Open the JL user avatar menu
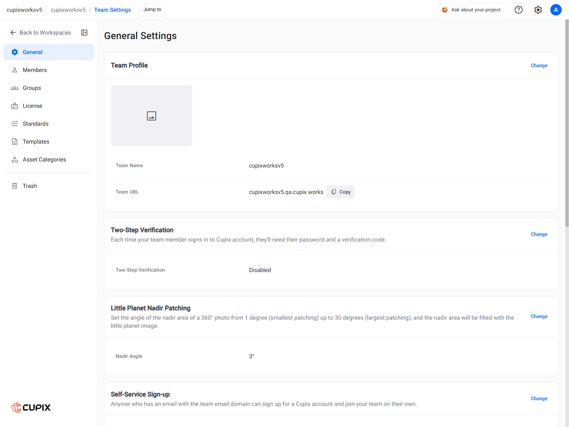 pos(556,10)
